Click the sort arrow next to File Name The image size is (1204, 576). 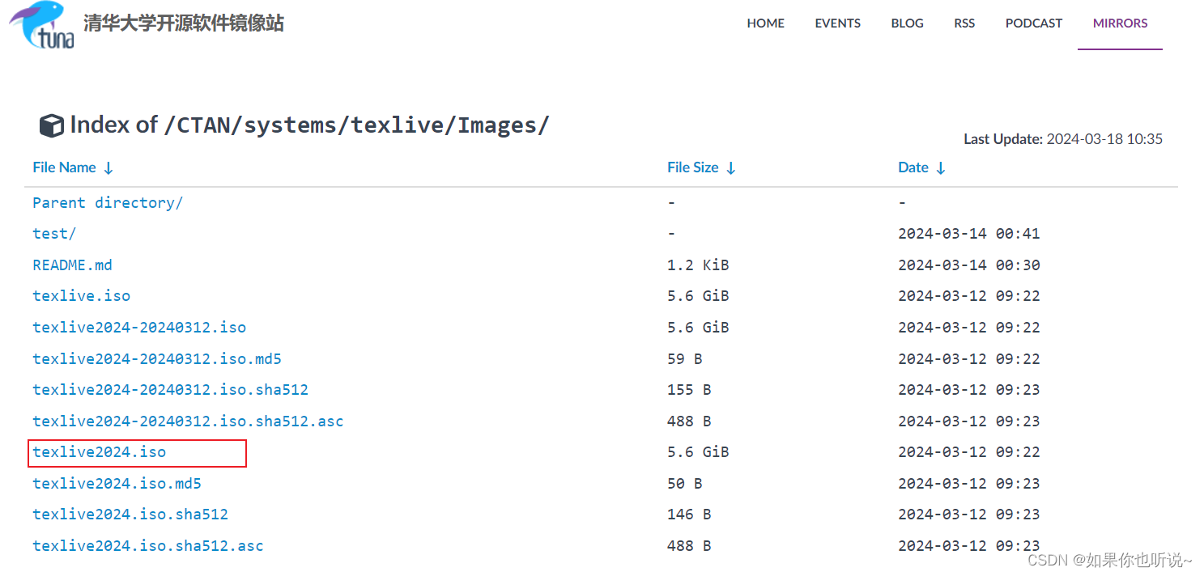[109, 167]
